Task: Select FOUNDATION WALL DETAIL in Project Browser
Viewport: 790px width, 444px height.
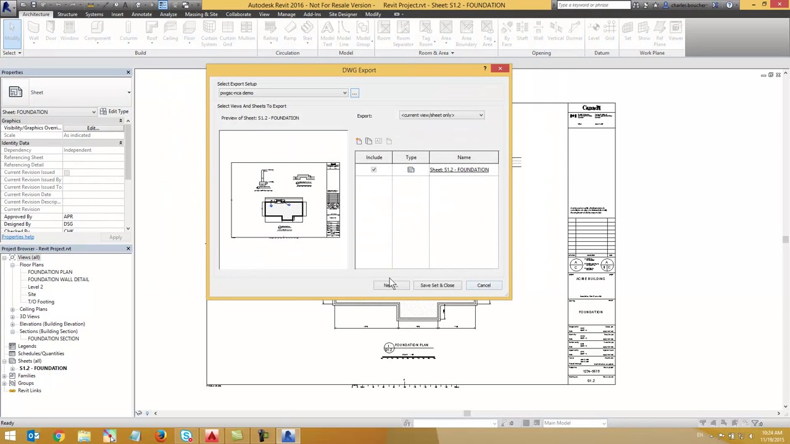Action: click(58, 279)
